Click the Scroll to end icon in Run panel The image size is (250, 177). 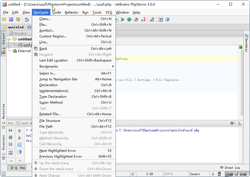coord(19,152)
